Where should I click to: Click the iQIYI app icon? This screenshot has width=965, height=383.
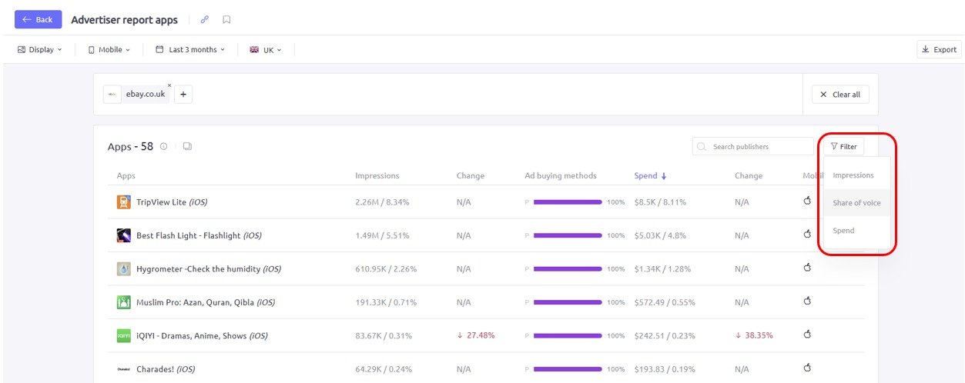123,335
